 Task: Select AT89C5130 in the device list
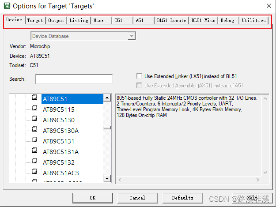pos(59,120)
